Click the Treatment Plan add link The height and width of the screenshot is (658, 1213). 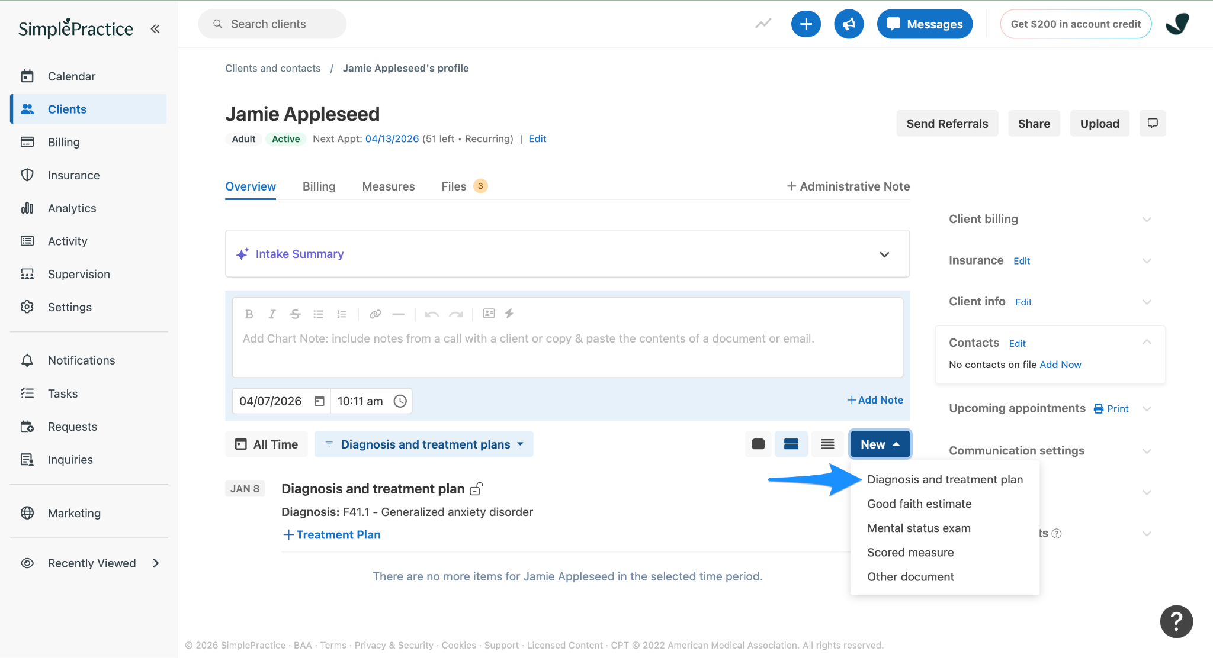[332, 534]
